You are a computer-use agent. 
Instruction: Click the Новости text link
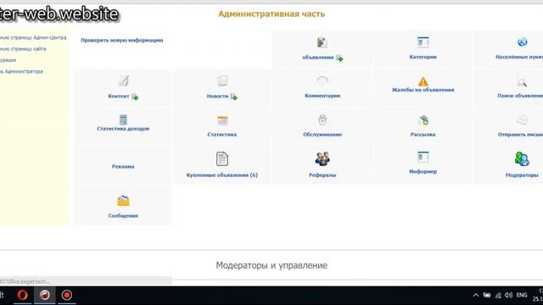(x=217, y=96)
